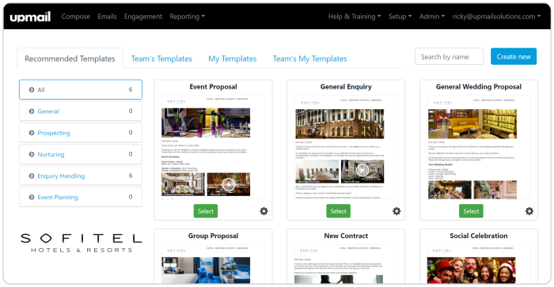Click the Social Celebration title

478,236
